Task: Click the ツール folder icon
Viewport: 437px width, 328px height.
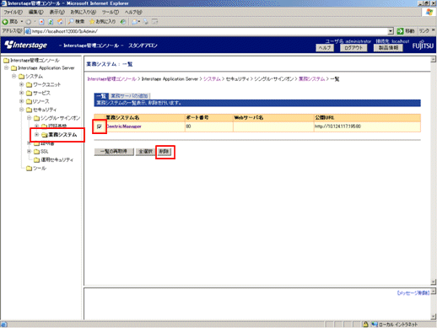Action: coord(29,169)
